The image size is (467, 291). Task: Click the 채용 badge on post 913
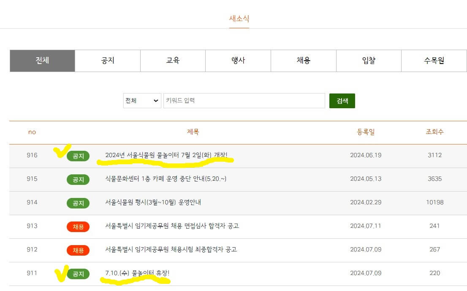78,227
